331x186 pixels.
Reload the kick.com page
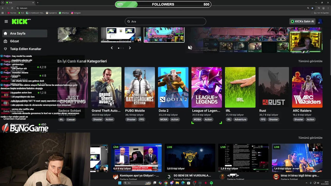pyautogui.click(x=12, y=8)
